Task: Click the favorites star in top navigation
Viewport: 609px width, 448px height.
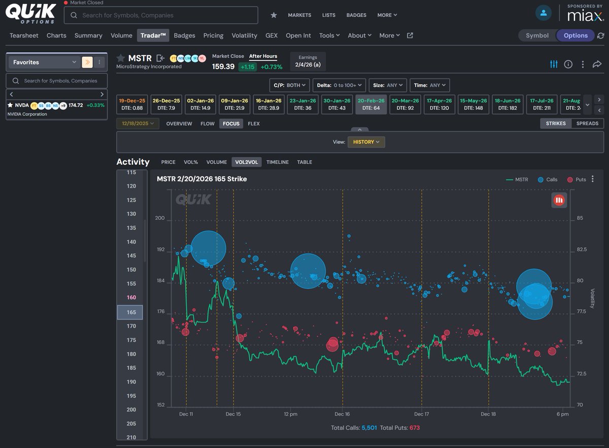Action: tap(274, 15)
